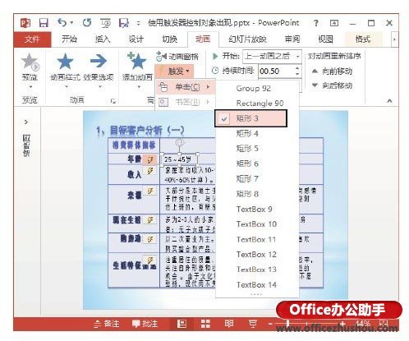The width and height of the screenshot is (409, 341).
Task: Click the 持续时间 duration field 00.50
Action: coord(276,71)
